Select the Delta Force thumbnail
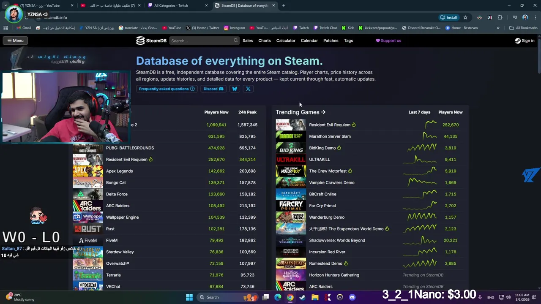The image size is (541, 304). (87, 194)
